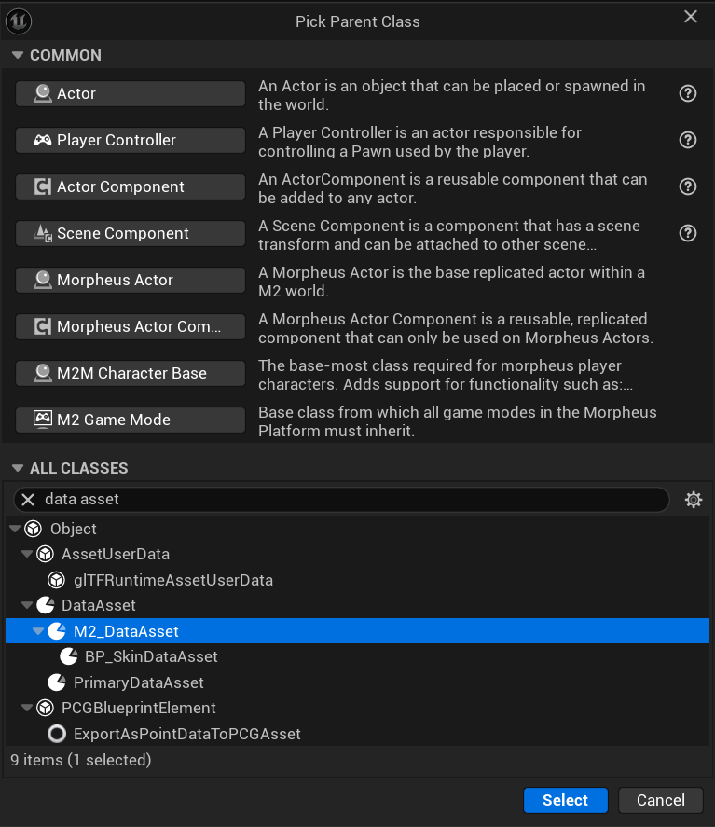This screenshot has width=715, height=827.
Task: Open class viewer settings gear
Action: (x=693, y=500)
